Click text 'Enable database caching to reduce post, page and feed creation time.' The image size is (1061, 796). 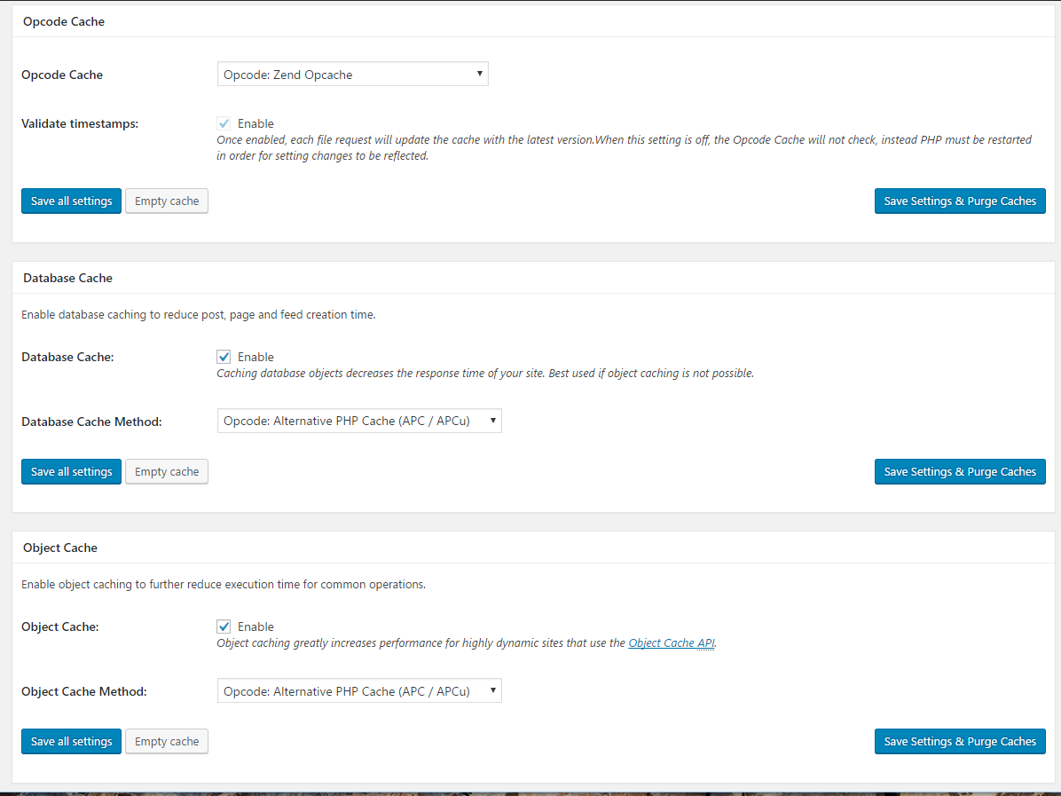pos(198,315)
